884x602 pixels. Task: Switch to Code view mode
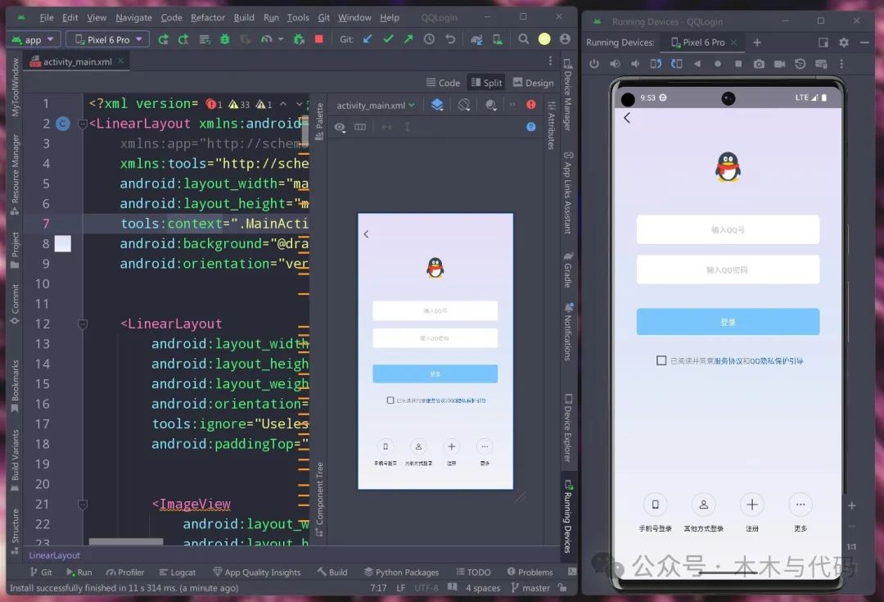pyautogui.click(x=443, y=83)
